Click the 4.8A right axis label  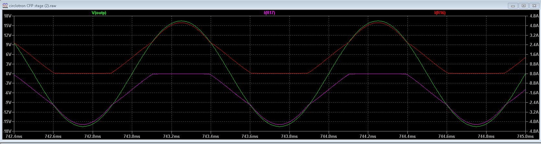point(534,16)
